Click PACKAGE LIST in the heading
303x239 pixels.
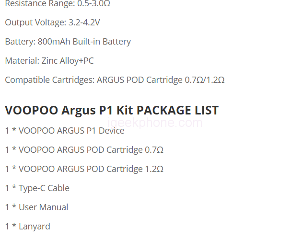click(x=177, y=110)
